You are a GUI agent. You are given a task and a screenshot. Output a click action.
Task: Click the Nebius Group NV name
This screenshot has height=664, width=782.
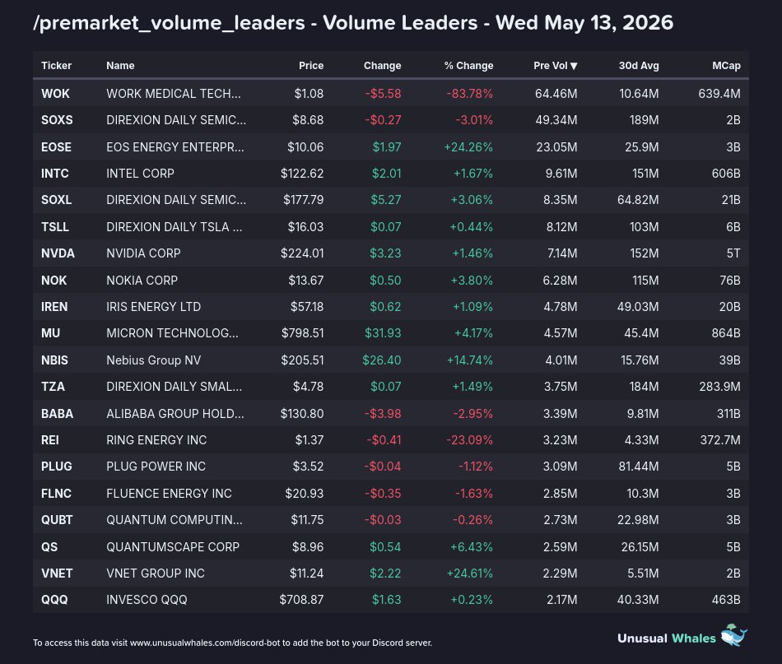click(154, 360)
